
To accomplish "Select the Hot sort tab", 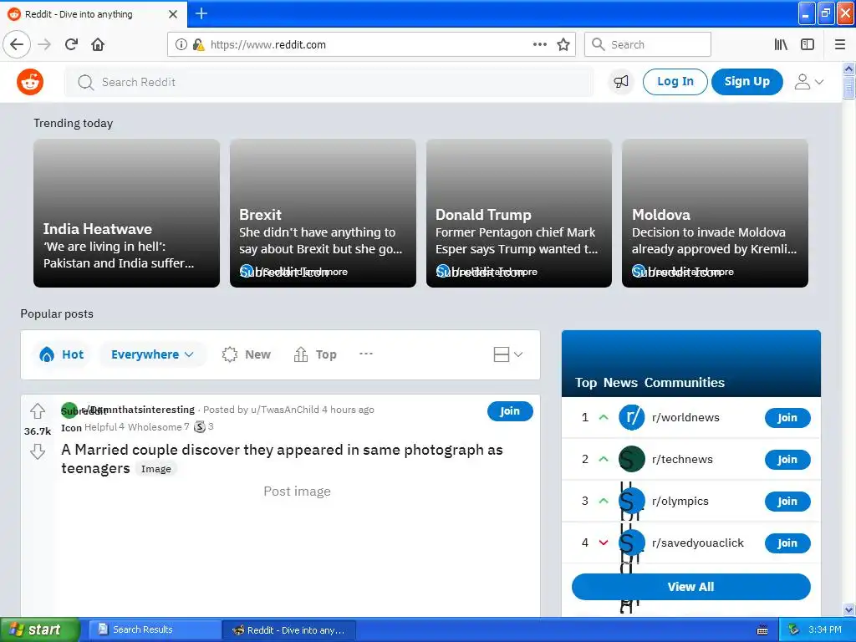I will 61,354.
